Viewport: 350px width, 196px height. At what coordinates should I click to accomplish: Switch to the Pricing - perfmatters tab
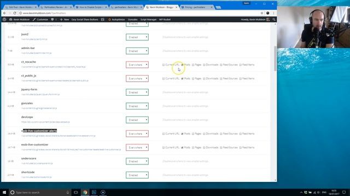pyautogui.click(x=197, y=7)
